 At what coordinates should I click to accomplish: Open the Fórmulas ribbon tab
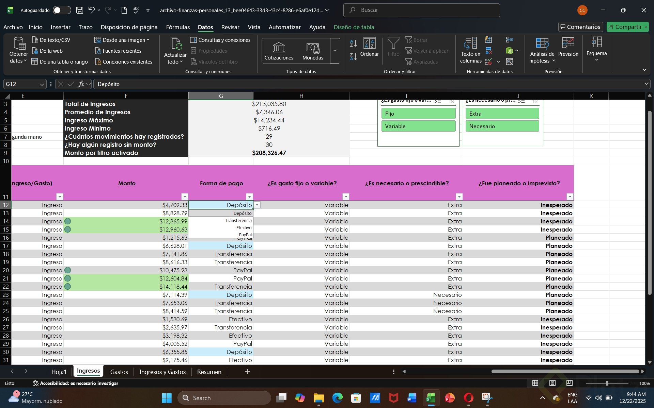[177, 27]
